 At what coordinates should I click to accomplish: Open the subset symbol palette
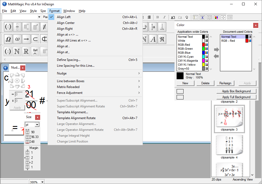[35, 39]
